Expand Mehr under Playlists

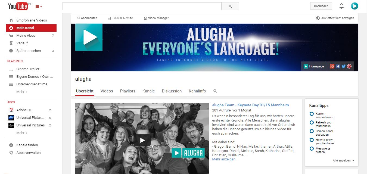point(22,92)
